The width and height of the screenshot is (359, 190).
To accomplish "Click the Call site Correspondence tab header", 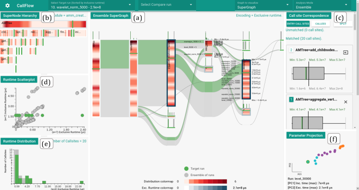I will 309,15.
